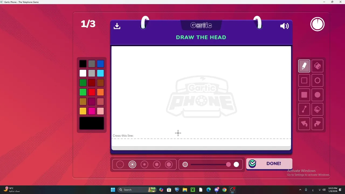Pick the black color swatch
Screen dimensions: 345x194
click(83, 64)
